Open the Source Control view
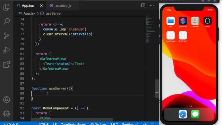Viewport: 222px width, 125px height. [7, 36]
